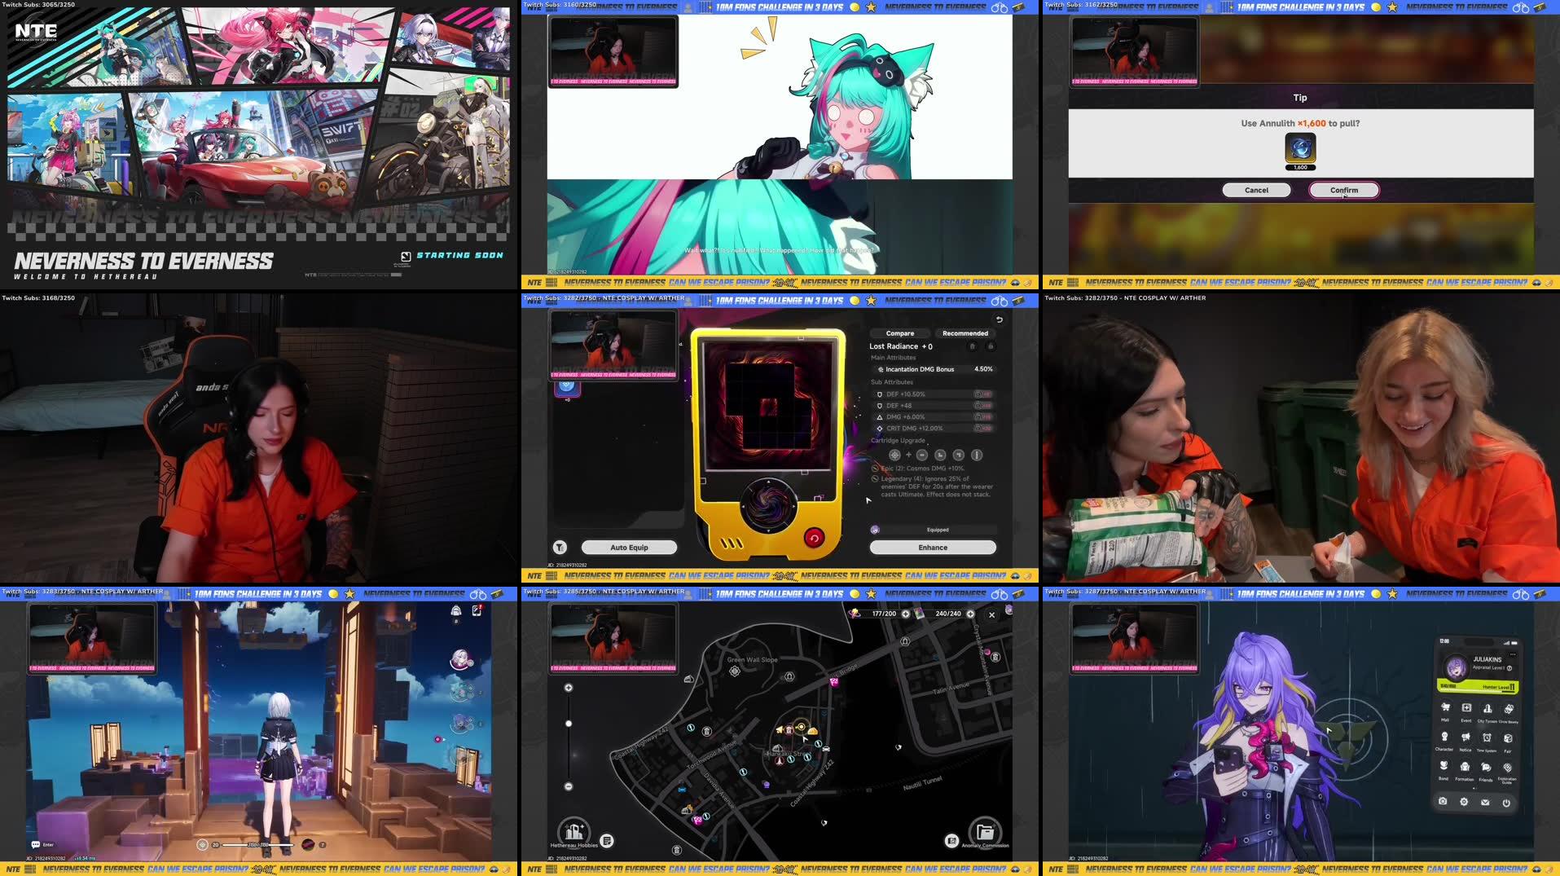The width and height of the screenshot is (1560, 876).
Task: Open the three-dot menu beside JULIAKINS
Action: 1513,654
